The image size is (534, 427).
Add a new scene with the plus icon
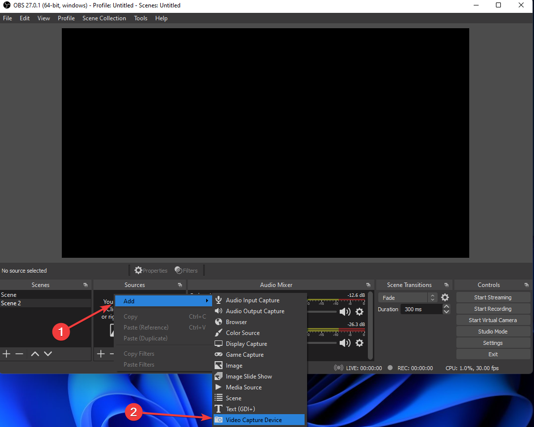pos(6,354)
